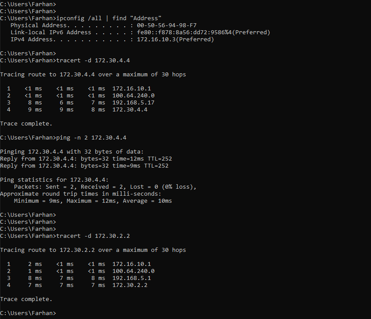Select the ping reply with time=12ms

click(84, 159)
